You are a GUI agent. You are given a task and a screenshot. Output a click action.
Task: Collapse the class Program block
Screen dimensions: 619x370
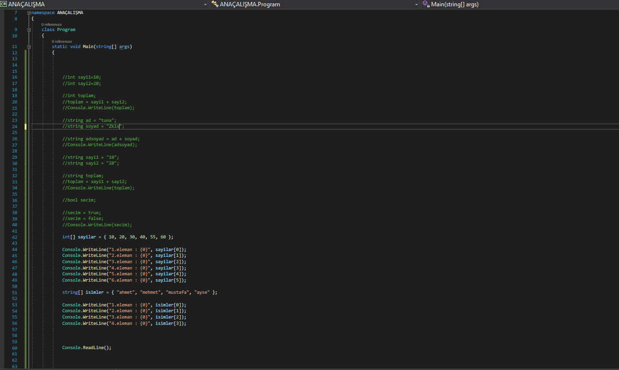click(29, 30)
